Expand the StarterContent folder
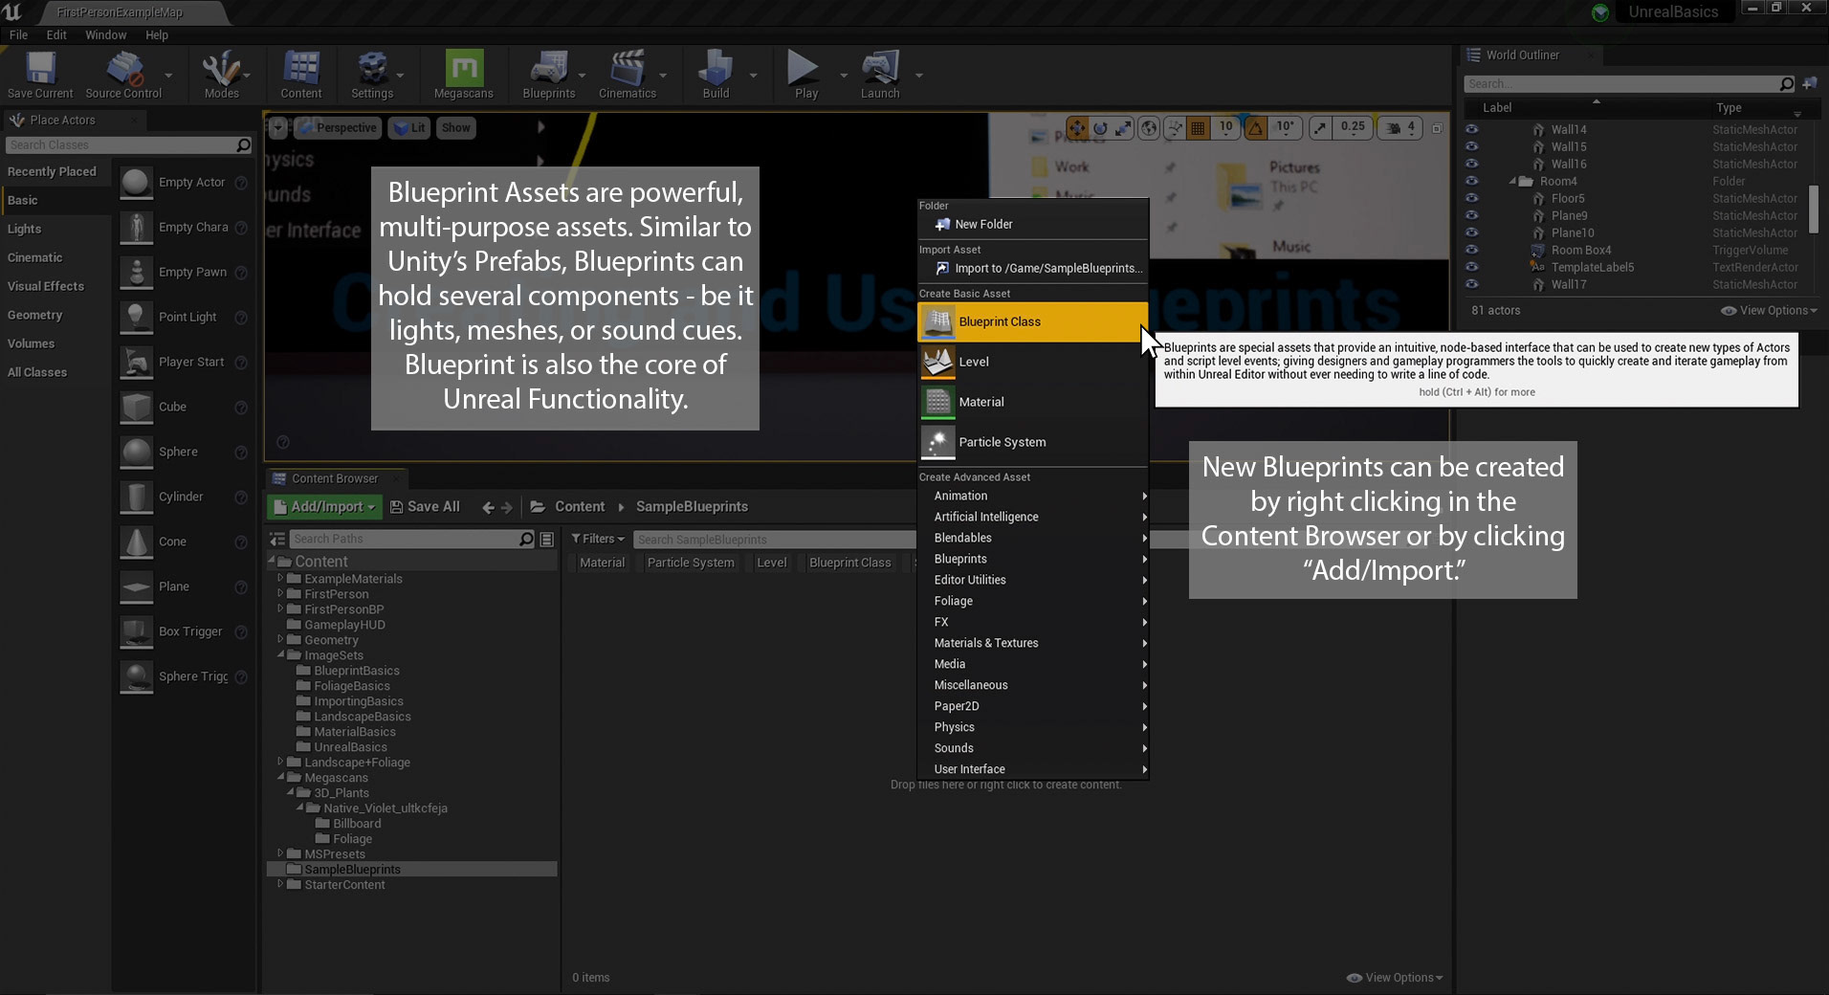This screenshot has height=995, width=1829. point(280,884)
